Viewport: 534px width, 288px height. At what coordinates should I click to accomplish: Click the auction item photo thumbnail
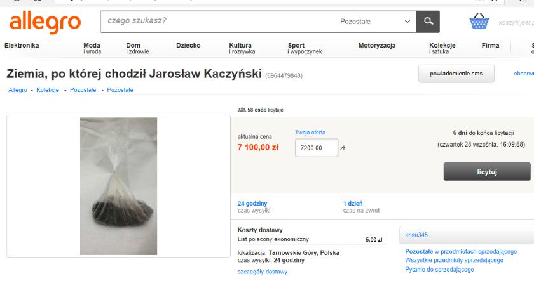point(118,186)
